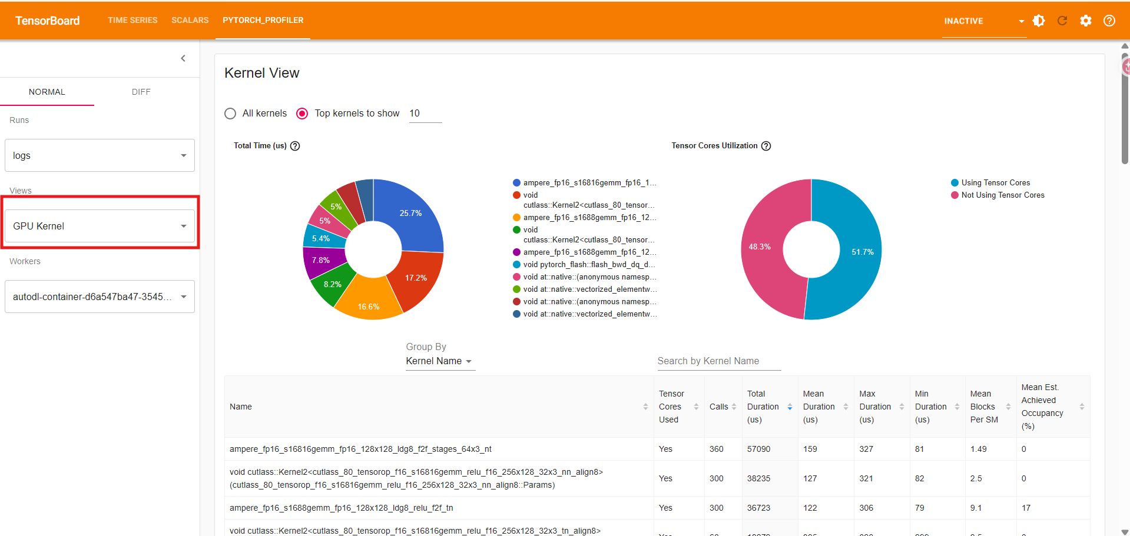The height and width of the screenshot is (536, 1130).
Task: Open the Runs dropdown showing logs
Action: (x=100, y=155)
